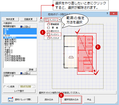The image size is (119, 105).
Task: Click the deselect-all icon beside 専用属性種別
Action: tap(28, 27)
